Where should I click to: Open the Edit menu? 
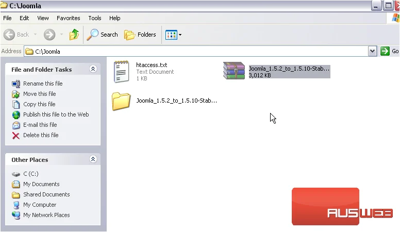click(24, 18)
